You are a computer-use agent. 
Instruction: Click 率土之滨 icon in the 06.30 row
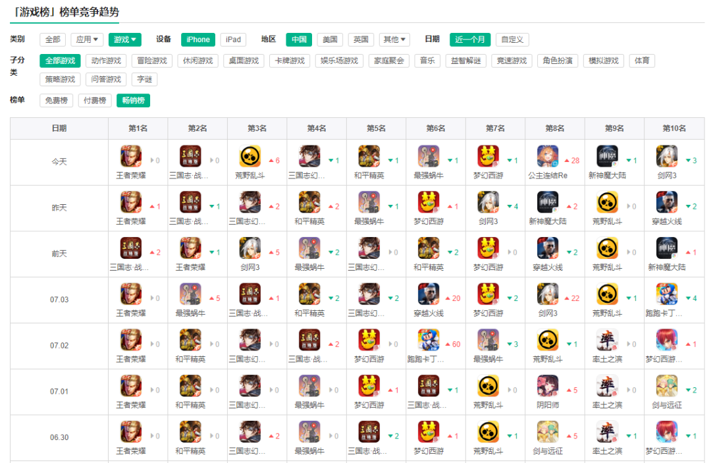607,432
